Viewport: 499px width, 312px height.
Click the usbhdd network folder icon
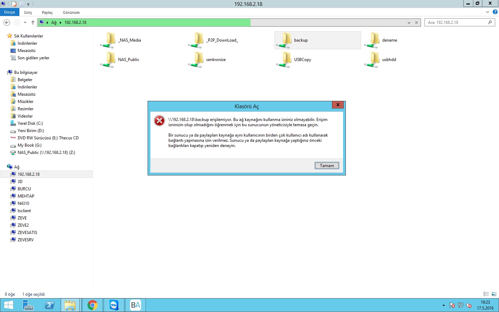(x=372, y=60)
